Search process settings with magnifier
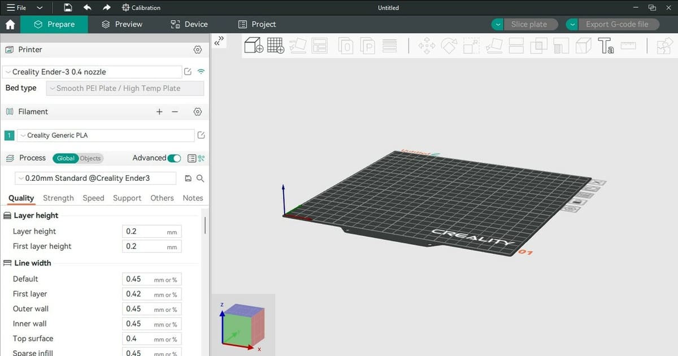 [200, 178]
